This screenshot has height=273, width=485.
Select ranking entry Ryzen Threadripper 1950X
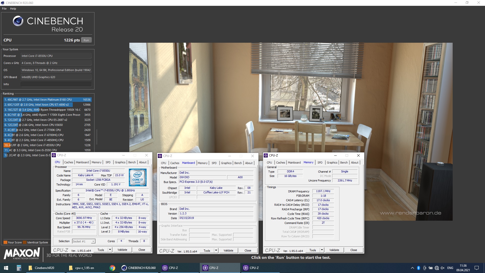point(47,110)
